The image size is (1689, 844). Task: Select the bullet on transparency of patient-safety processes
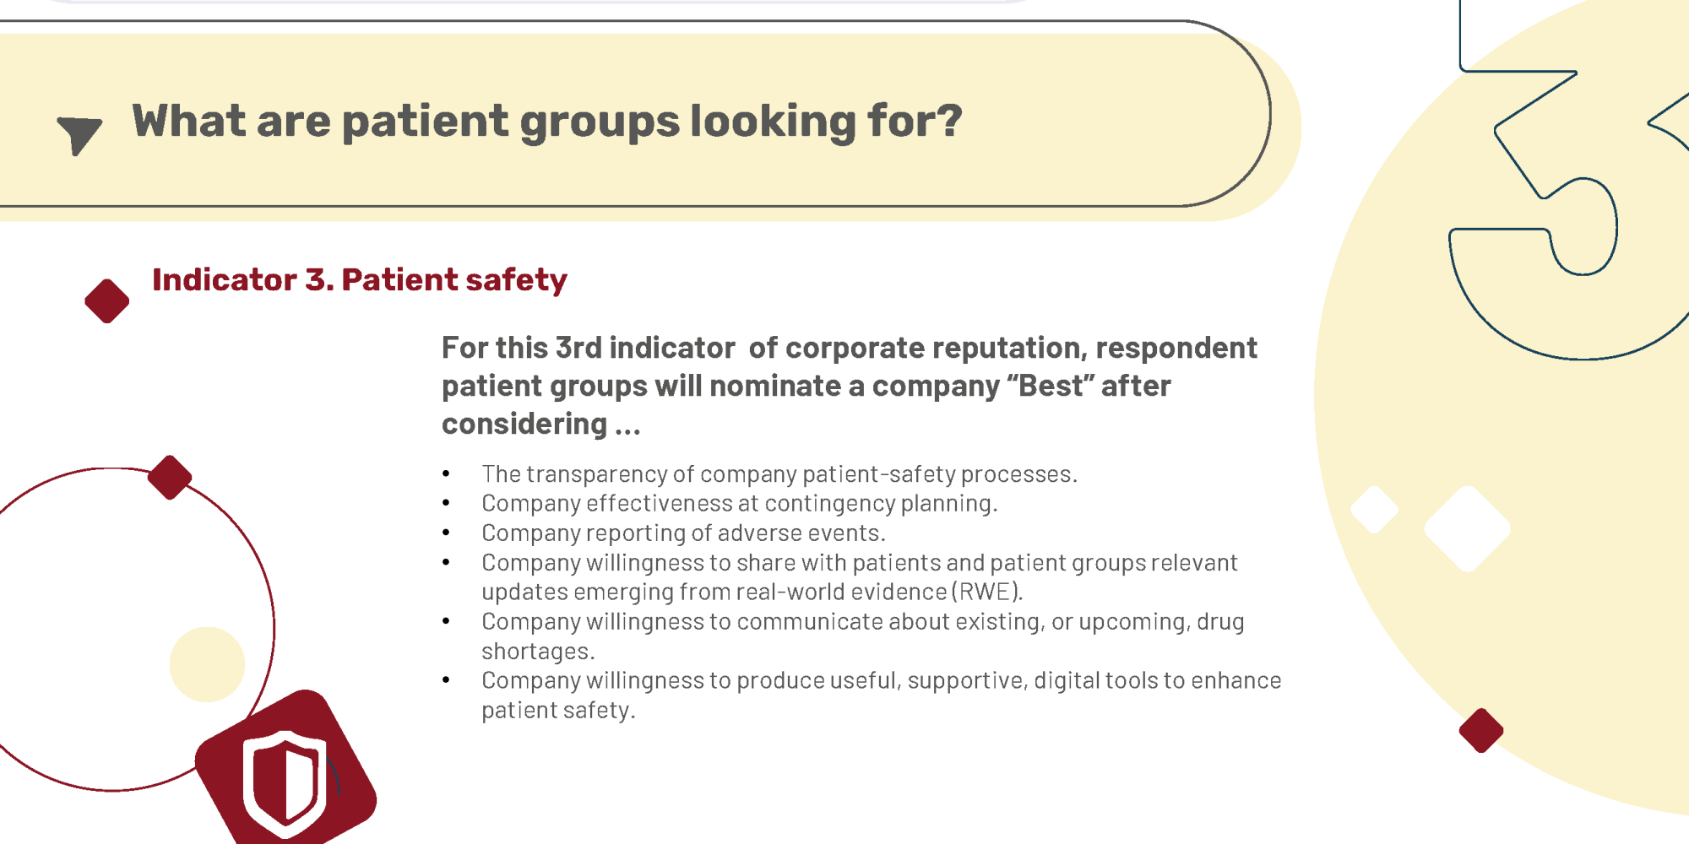coord(779,474)
